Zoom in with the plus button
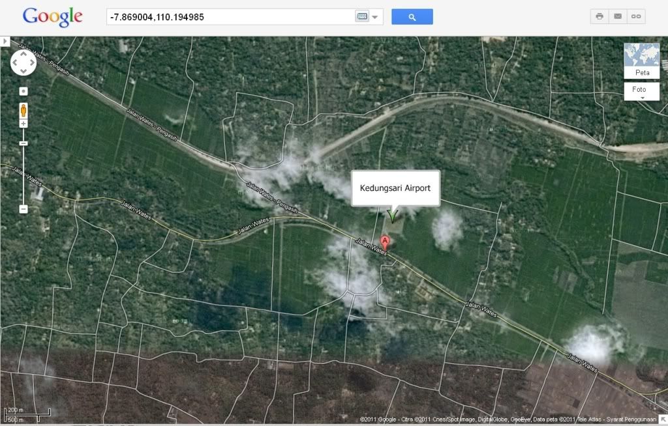668x426 pixels. (x=23, y=124)
